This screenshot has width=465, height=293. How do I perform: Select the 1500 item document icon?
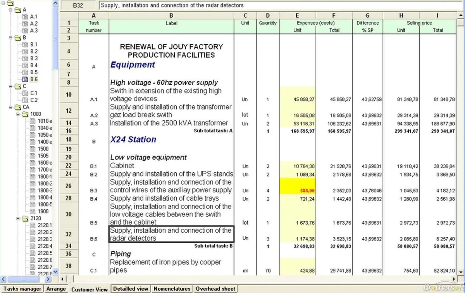pos(33,149)
